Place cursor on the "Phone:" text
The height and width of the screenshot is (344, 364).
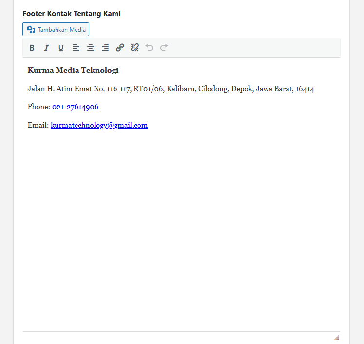38,107
